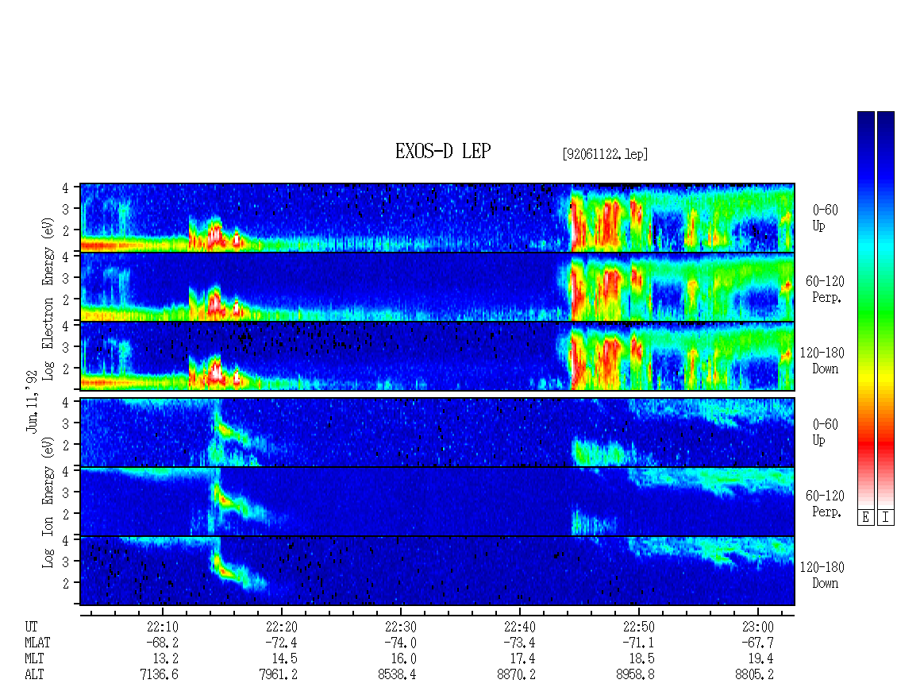
Task: Select the altitude value 8538.4
Action: tap(397, 674)
